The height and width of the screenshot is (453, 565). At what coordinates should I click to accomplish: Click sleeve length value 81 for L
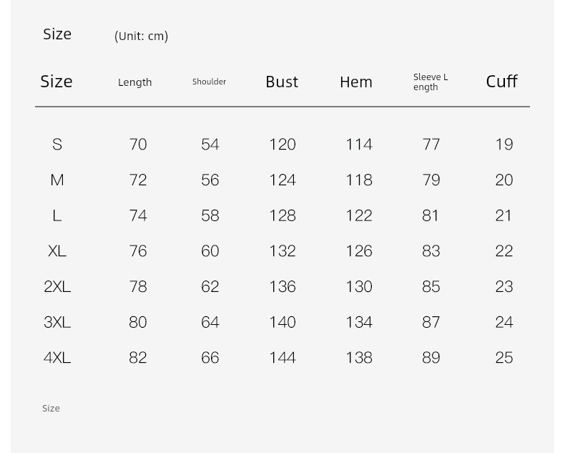point(431,215)
